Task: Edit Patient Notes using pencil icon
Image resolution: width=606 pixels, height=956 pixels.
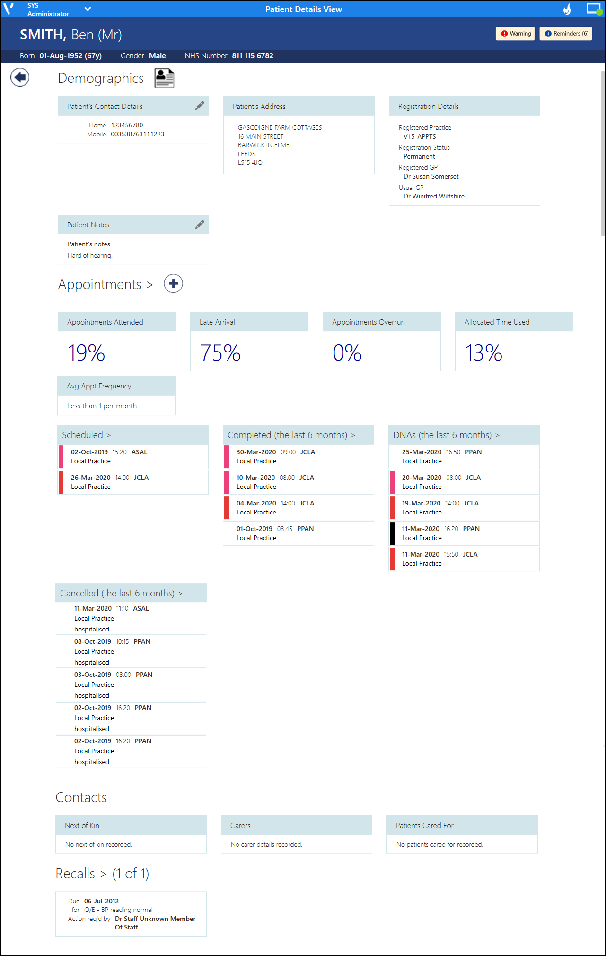Action: 200,225
